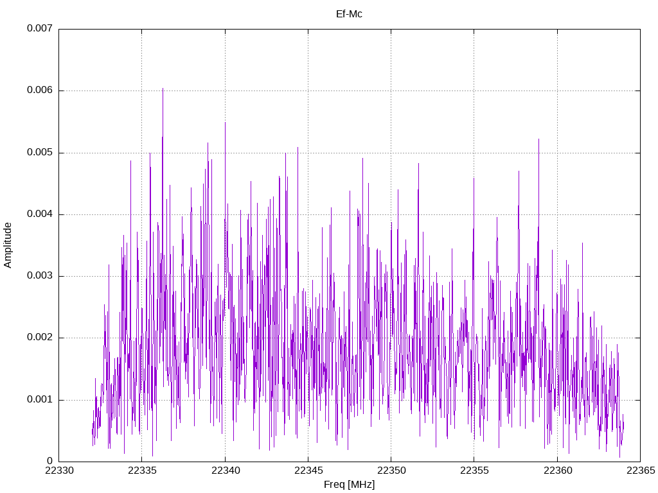Click the 22360 x-axis tick label
Image resolution: width=658 pixels, height=493 pixels.
pos(558,471)
